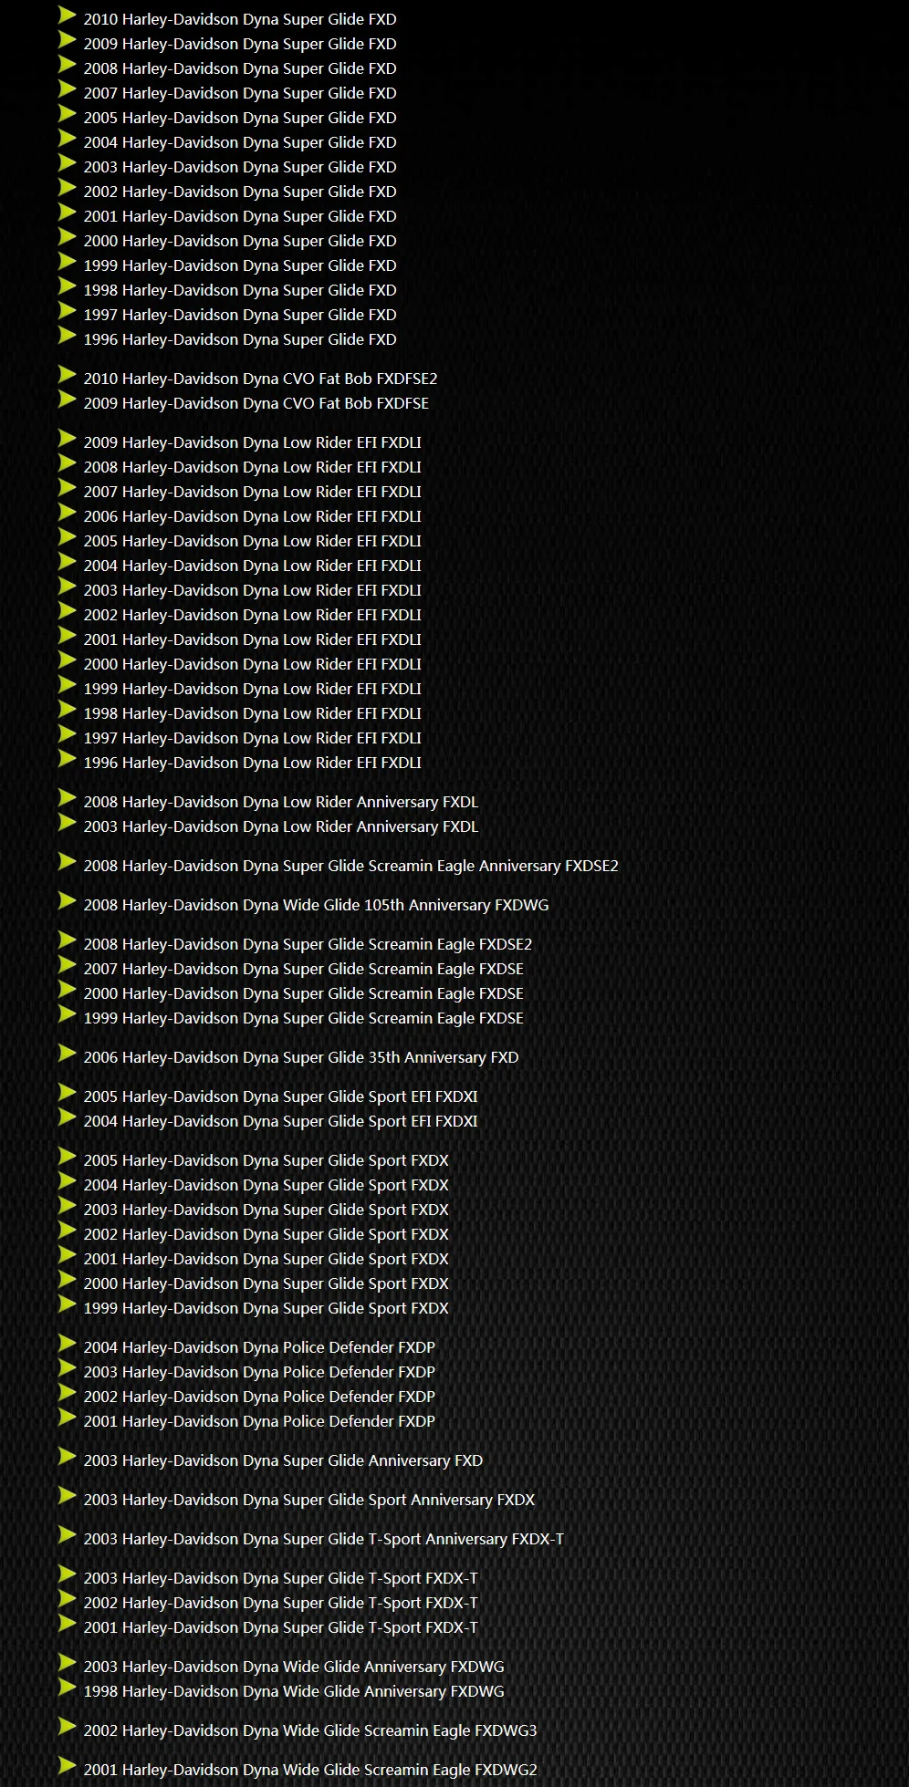Viewport: 909px width, 1787px height.
Task: Click the arrow beside Super Glide 35th Anniversary FXD
Action: (x=68, y=1053)
